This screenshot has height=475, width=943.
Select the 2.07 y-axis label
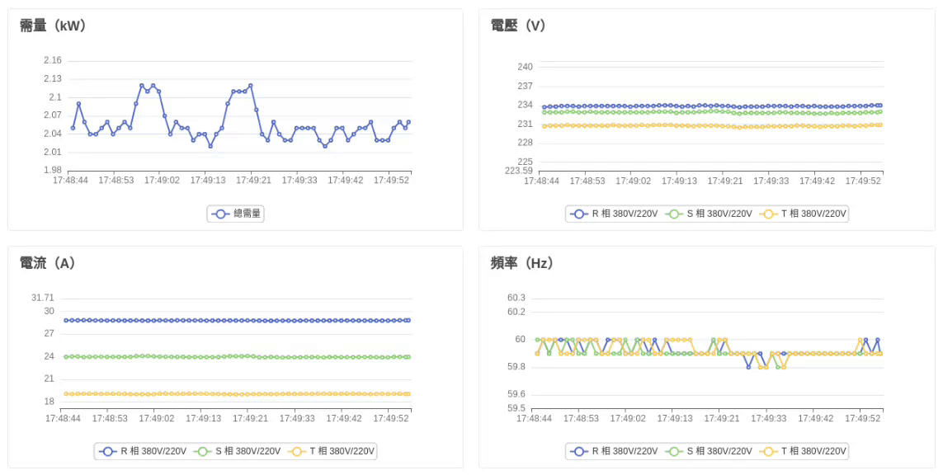click(52, 115)
